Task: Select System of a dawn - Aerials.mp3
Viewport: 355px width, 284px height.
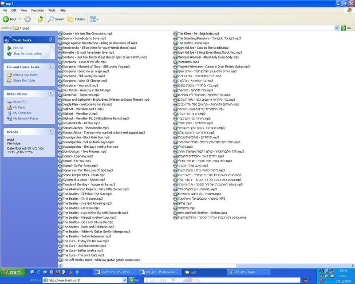Action: click(84, 180)
